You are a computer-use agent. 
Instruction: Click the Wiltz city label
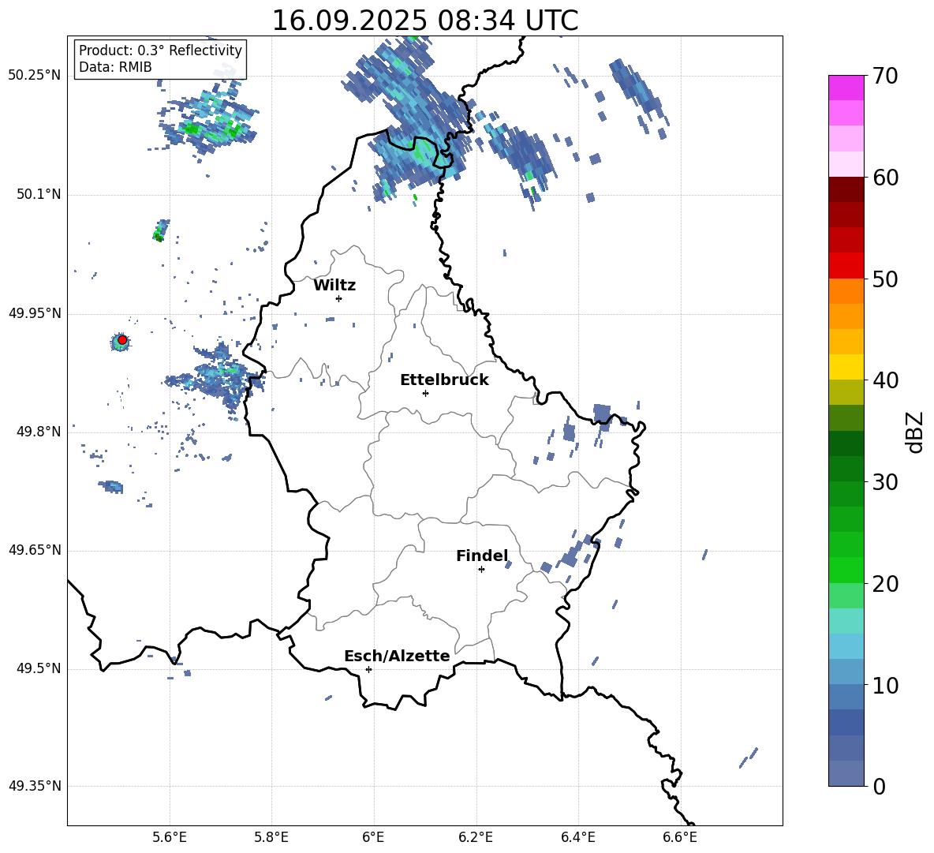pyautogui.click(x=334, y=286)
